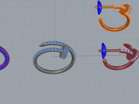This screenshot has height=104, width=139.
Task: Click the blue backing disc on orange earring
Action: click(x=99, y=8)
